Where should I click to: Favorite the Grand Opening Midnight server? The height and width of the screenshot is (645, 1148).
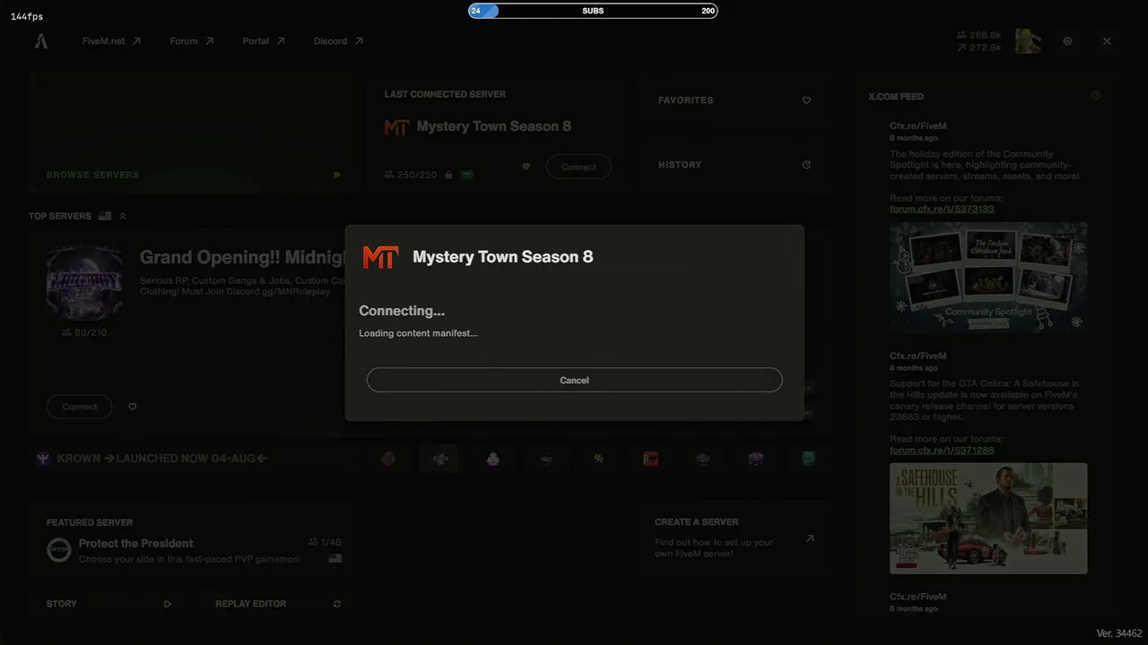tap(133, 407)
